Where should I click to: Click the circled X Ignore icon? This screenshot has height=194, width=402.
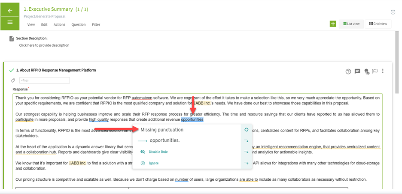[143, 163]
